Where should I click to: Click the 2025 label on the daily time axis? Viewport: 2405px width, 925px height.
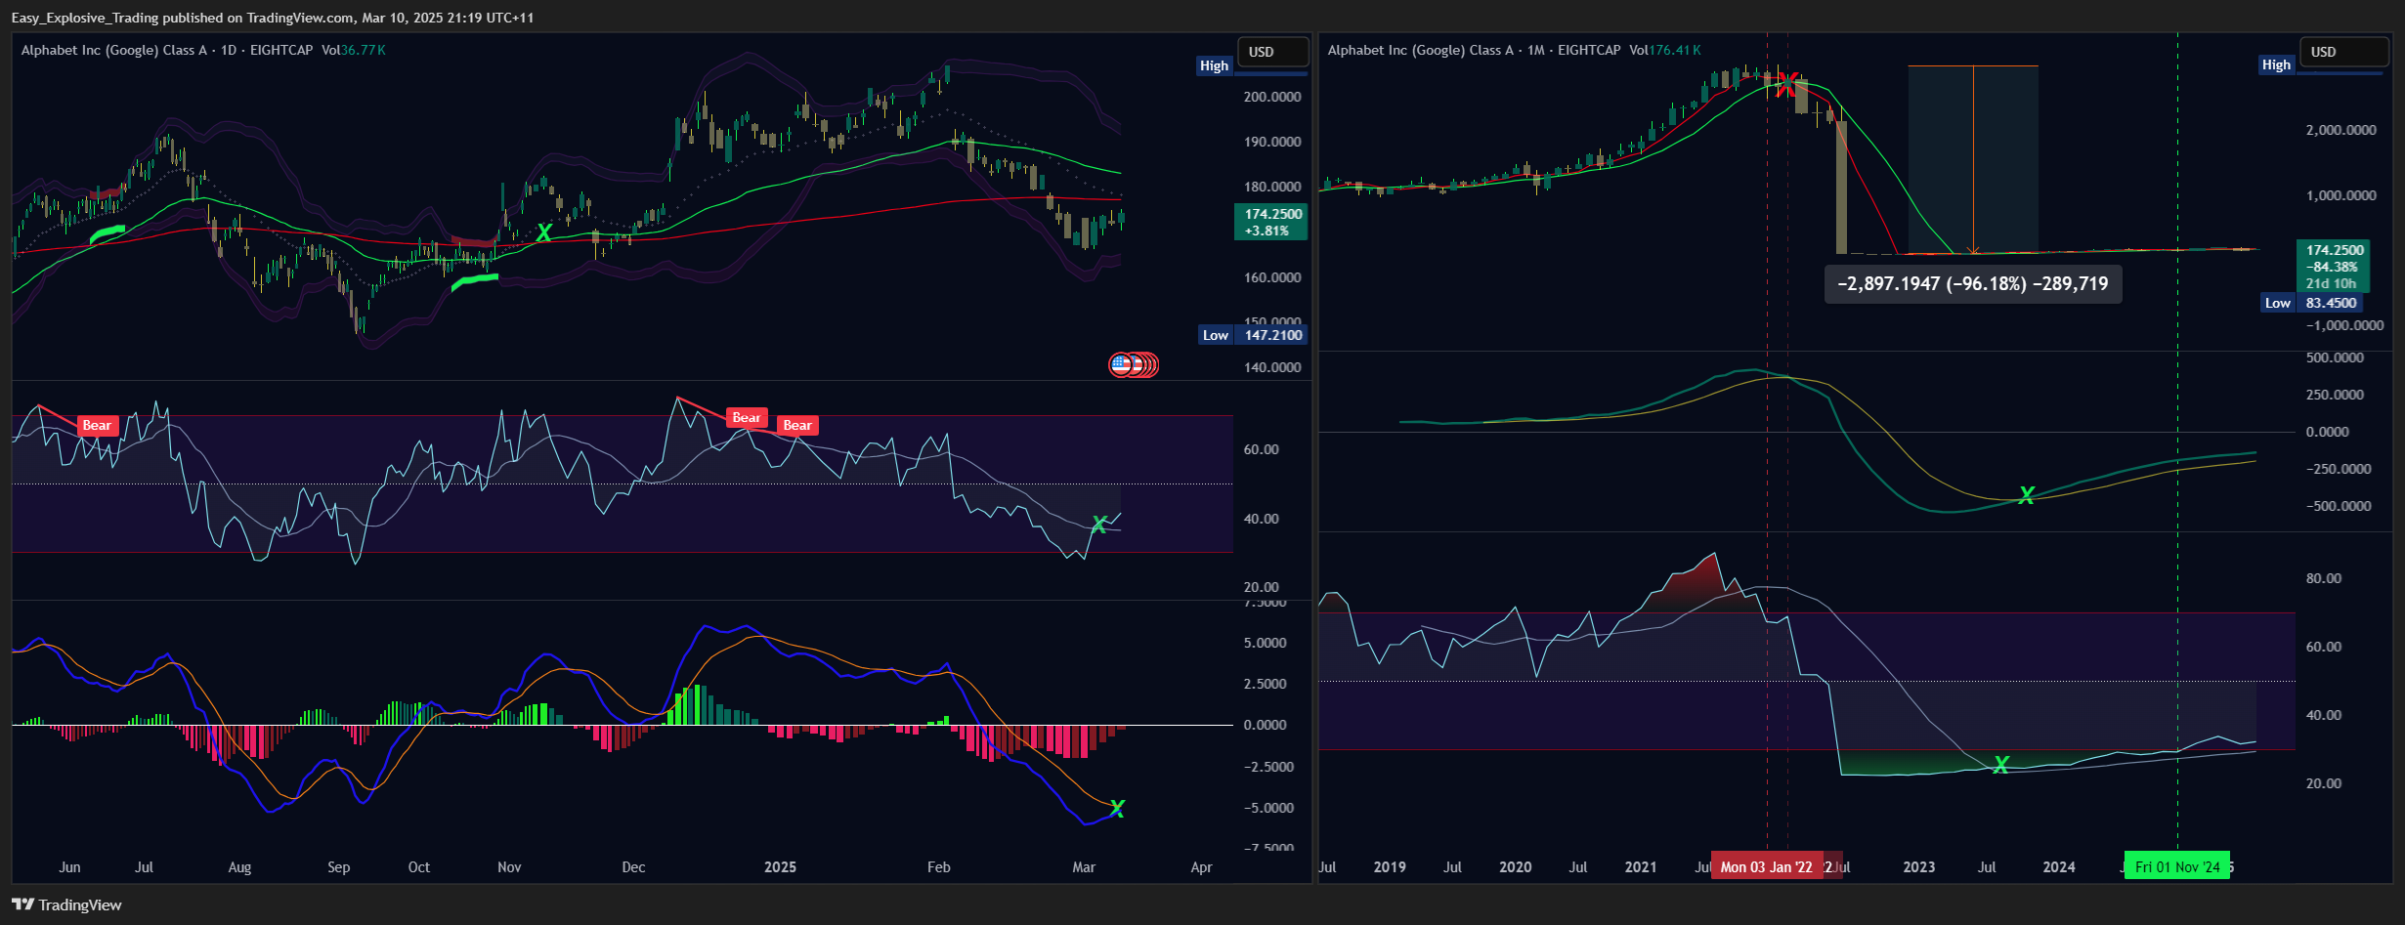[780, 867]
